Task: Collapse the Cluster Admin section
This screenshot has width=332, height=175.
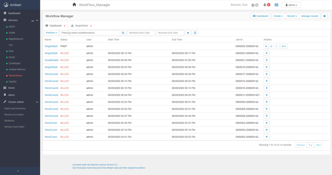Action: (37, 102)
